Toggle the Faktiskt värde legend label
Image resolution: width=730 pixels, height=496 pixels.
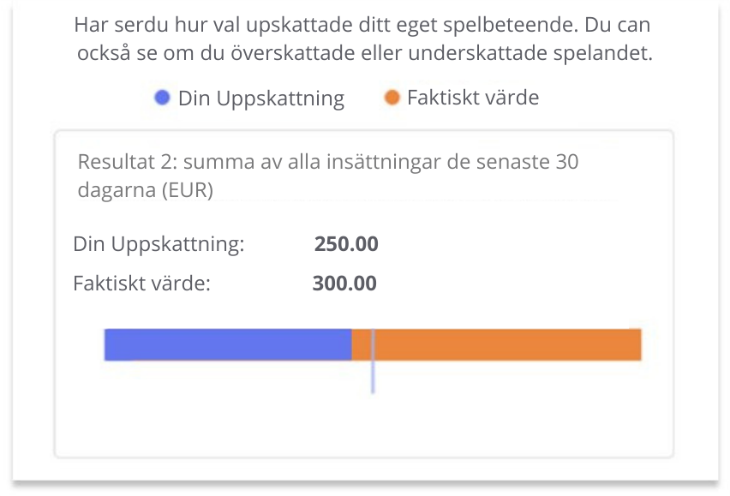473,98
